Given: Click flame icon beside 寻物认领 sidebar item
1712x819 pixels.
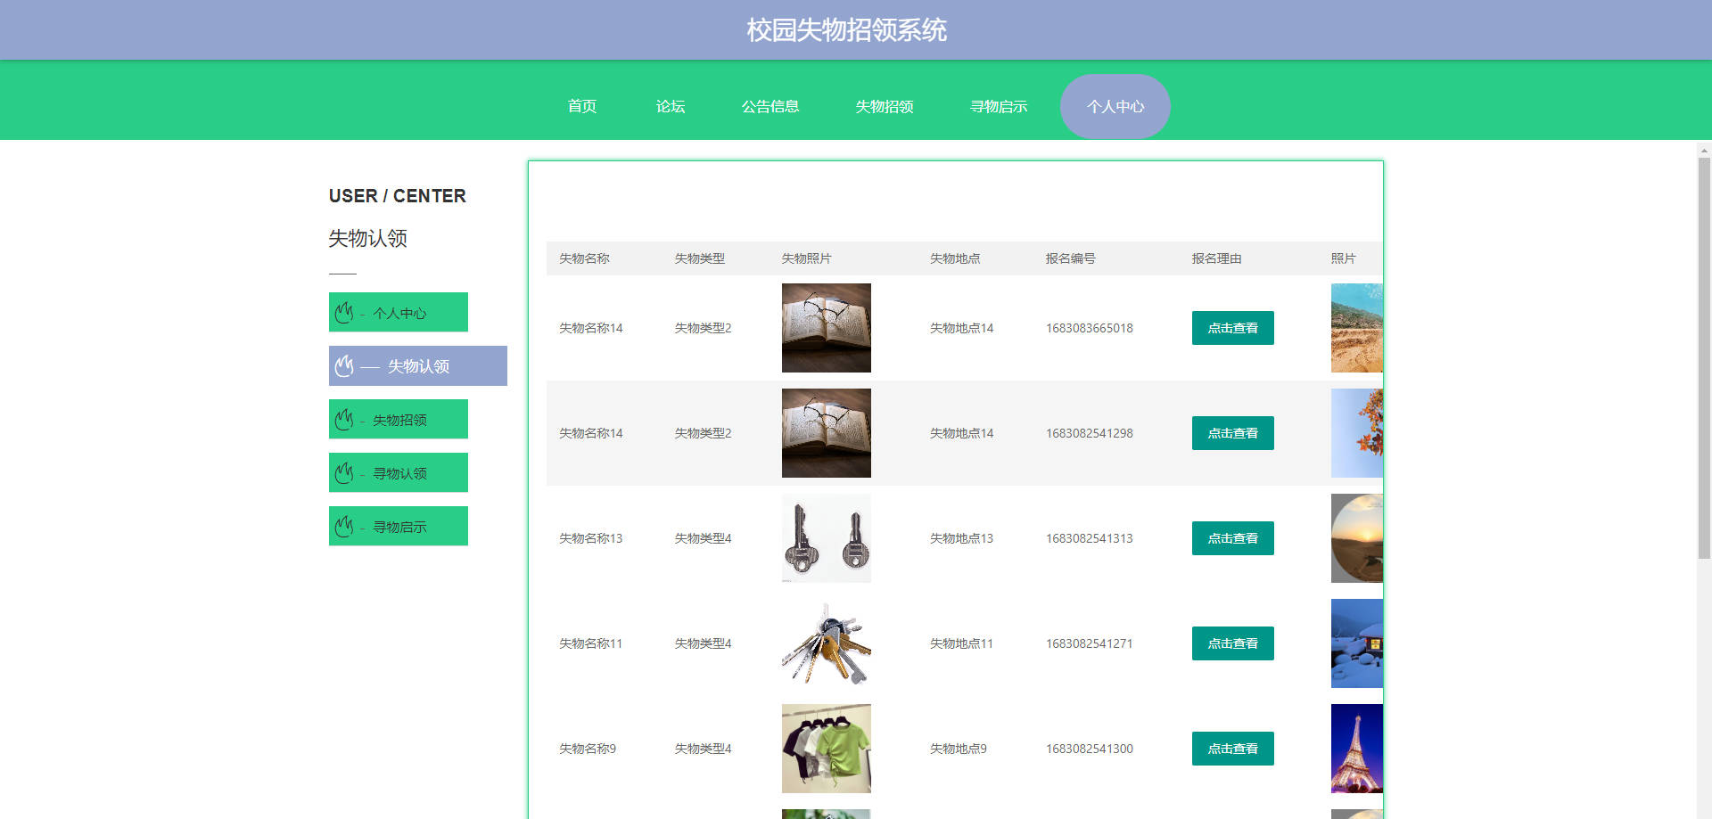Looking at the screenshot, I should pos(344,473).
